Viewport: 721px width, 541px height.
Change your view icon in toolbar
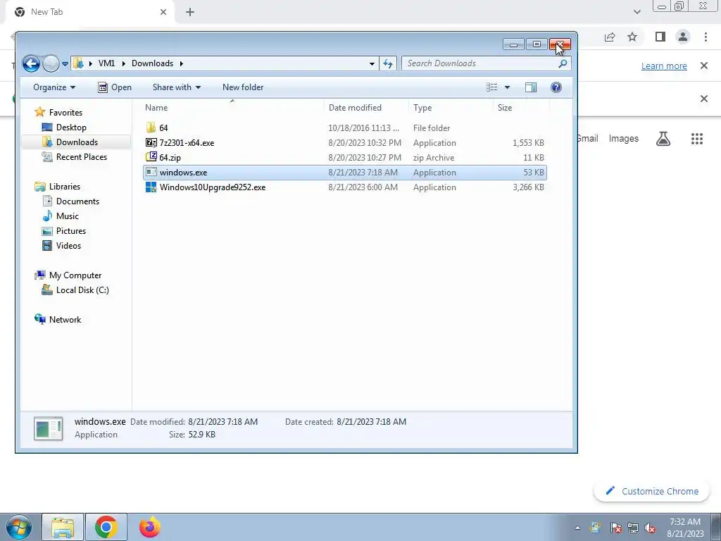coord(492,87)
